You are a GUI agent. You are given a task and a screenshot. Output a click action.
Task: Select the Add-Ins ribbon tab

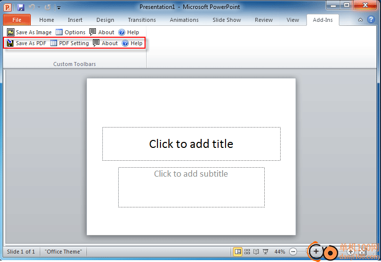[x=323, y=20]
